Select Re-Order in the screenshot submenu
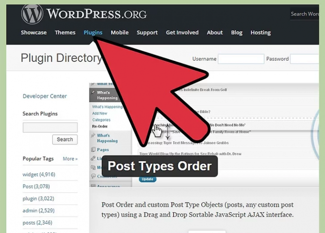This screenshot has height=233, width=325. [x=100, y=126]
